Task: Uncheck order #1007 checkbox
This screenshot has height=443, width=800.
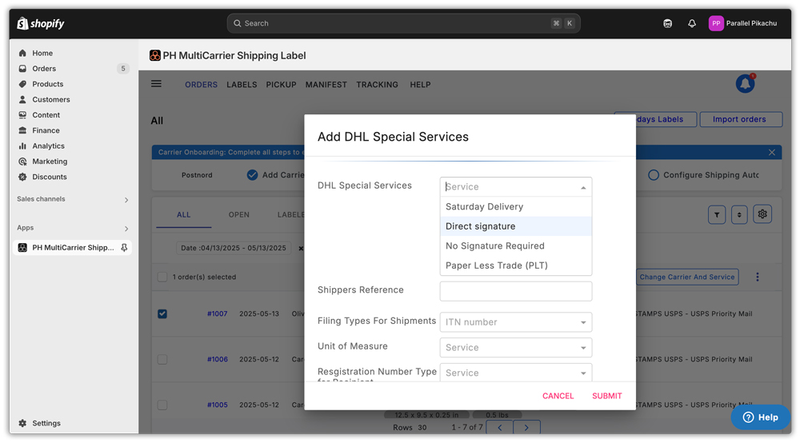Action: (x=162, y=313)
